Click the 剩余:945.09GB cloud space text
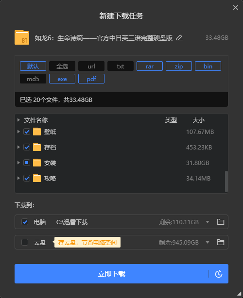Image resolution: width=243 pixels, height=298 pixels. click(179, 242)
